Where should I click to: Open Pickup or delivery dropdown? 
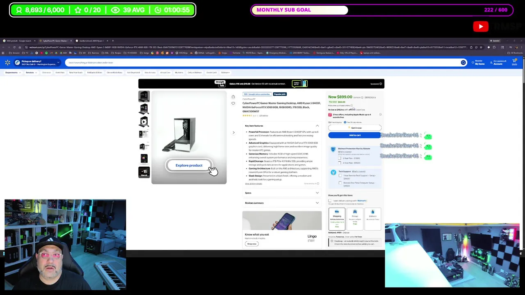(37, 63)
